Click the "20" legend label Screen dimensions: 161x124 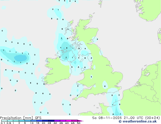(x=43, y=123)
